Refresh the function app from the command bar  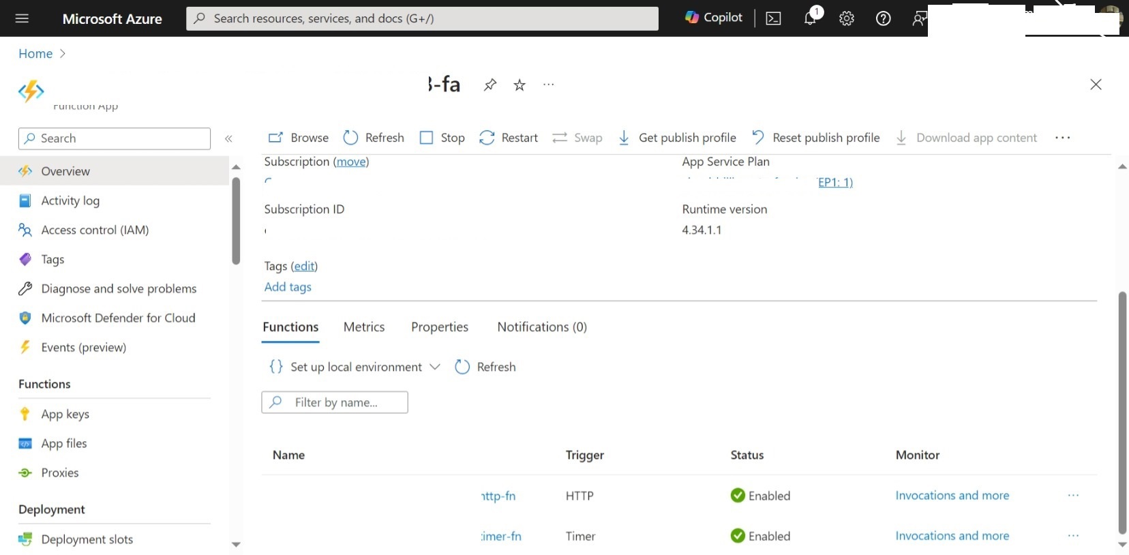pyautogui.click(x=374, y=138)
